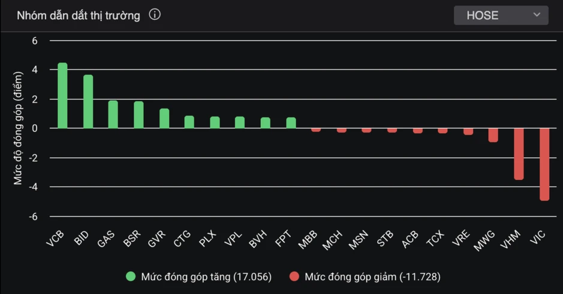Image resolution: width=563 pixels, height=294 pixels.
Task: Select the MWG red bar
Action: 493,135
